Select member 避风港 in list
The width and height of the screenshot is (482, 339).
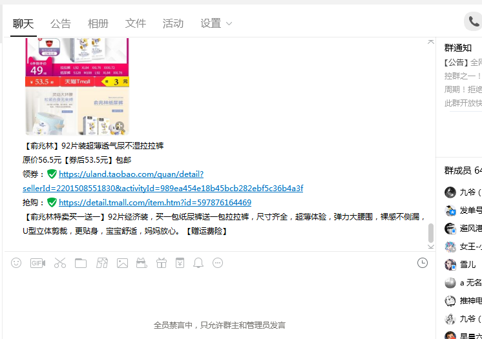(463, 229)
